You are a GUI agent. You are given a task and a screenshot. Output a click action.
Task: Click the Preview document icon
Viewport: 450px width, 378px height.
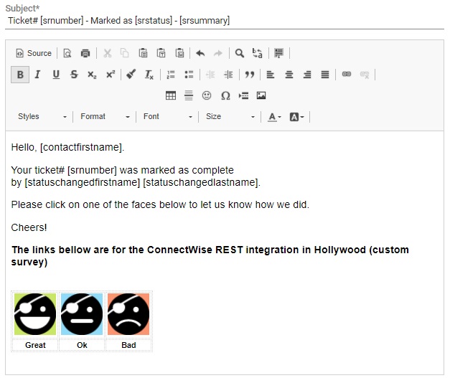tap(67, 53)
